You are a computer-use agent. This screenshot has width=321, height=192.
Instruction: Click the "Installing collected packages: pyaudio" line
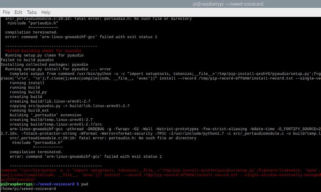[45, 65]
